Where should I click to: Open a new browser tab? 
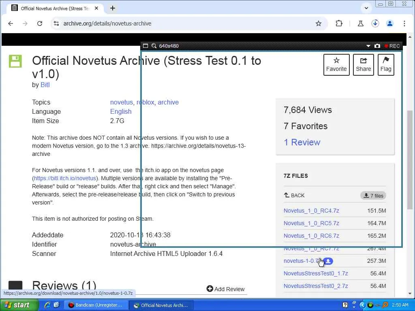[x=113, y=8]
